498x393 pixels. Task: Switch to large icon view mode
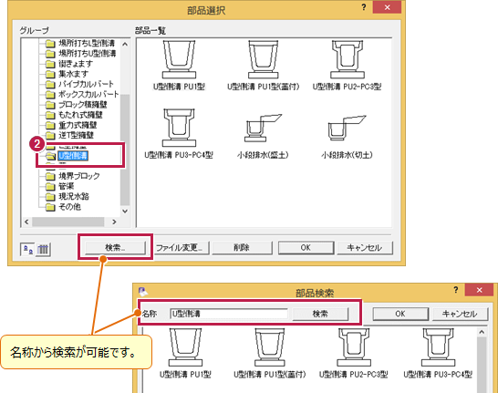pos(27,249)
